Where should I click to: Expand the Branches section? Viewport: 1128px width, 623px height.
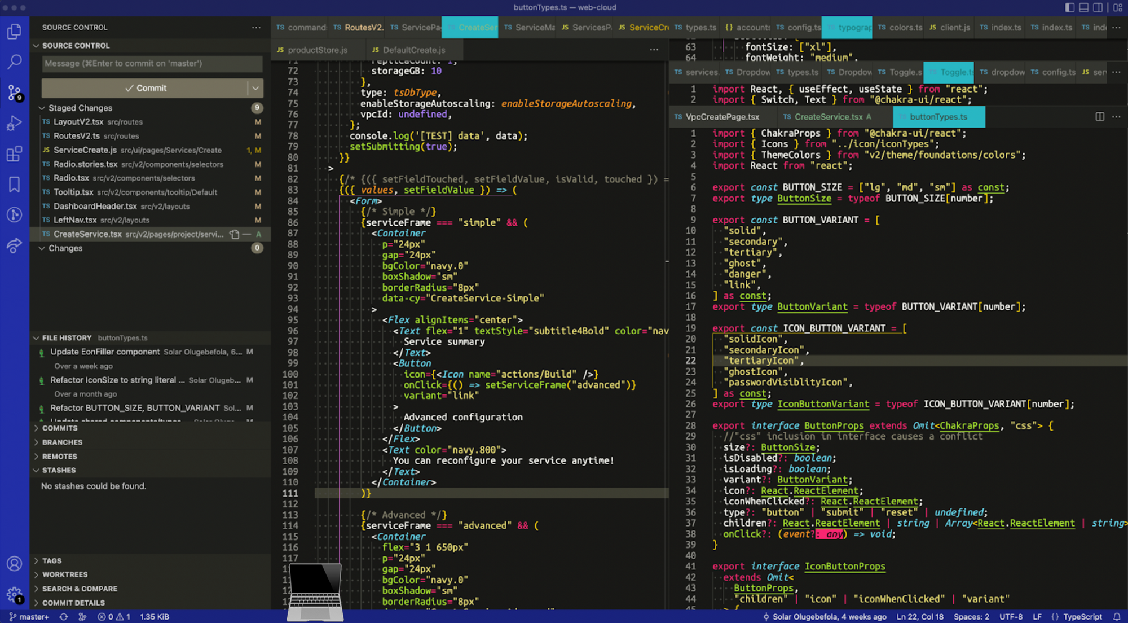tap(62, 442)
